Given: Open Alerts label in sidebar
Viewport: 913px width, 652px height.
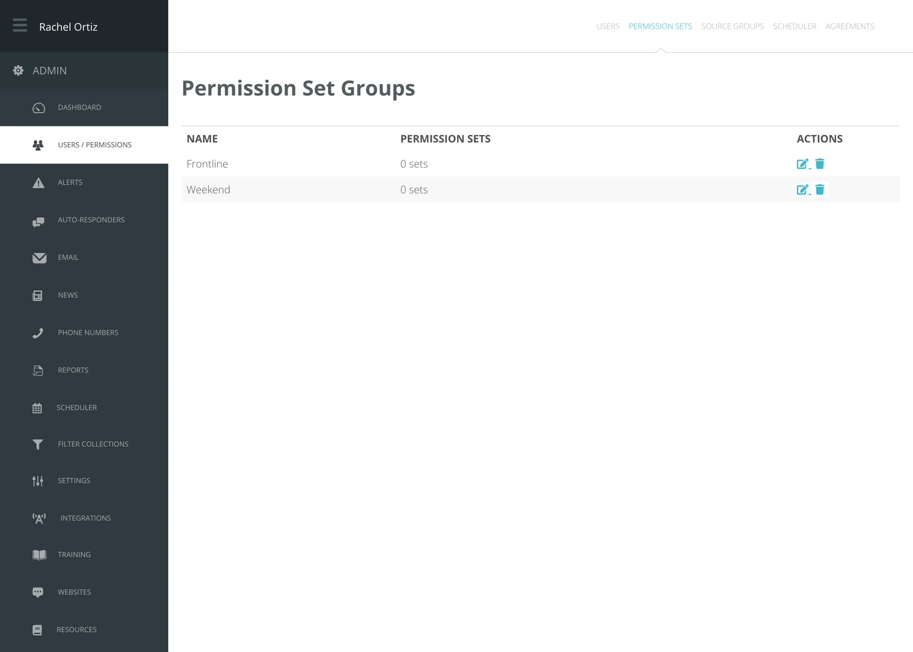Looking at the screenshot, I should point(70,183).
